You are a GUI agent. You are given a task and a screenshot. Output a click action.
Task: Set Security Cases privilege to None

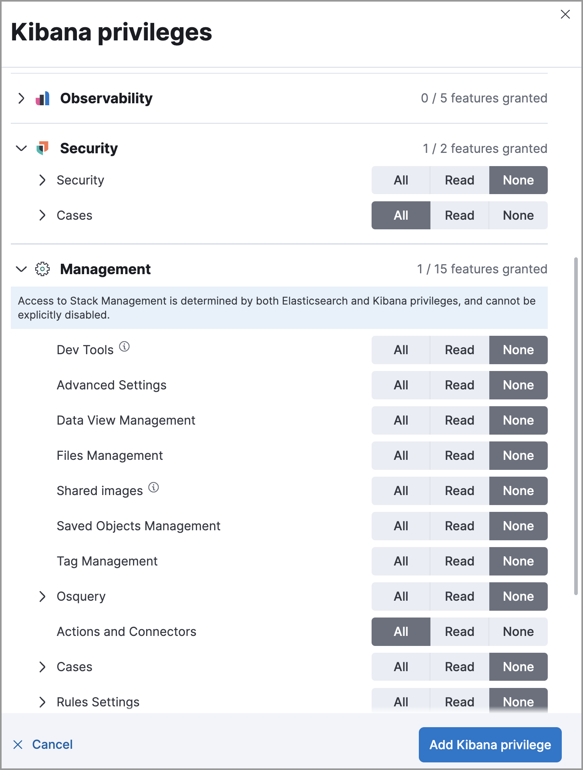[x=518, y=215]
